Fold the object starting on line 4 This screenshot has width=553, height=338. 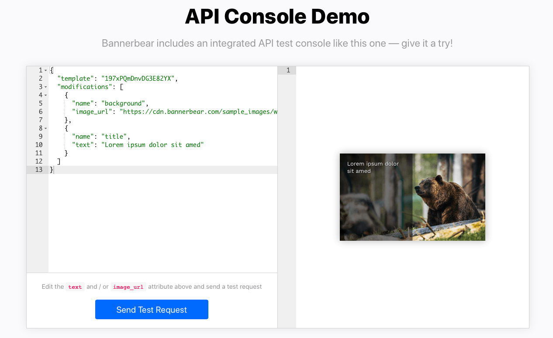[x=45, y=95]
